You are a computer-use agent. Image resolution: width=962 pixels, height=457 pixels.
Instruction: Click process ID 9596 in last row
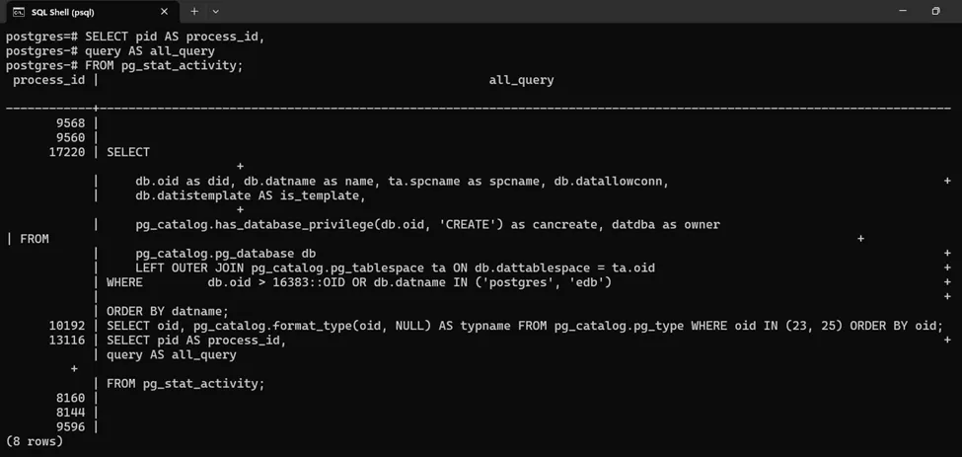tap(70, 426)
